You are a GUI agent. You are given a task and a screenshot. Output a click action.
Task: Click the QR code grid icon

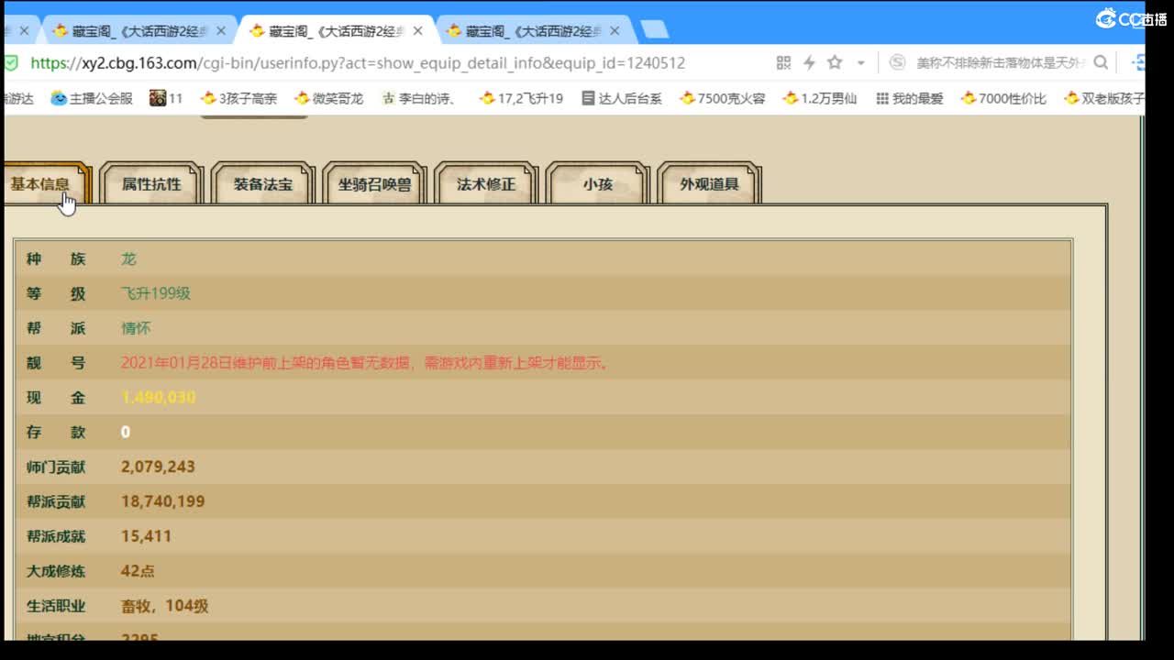(x=783, y=62)
